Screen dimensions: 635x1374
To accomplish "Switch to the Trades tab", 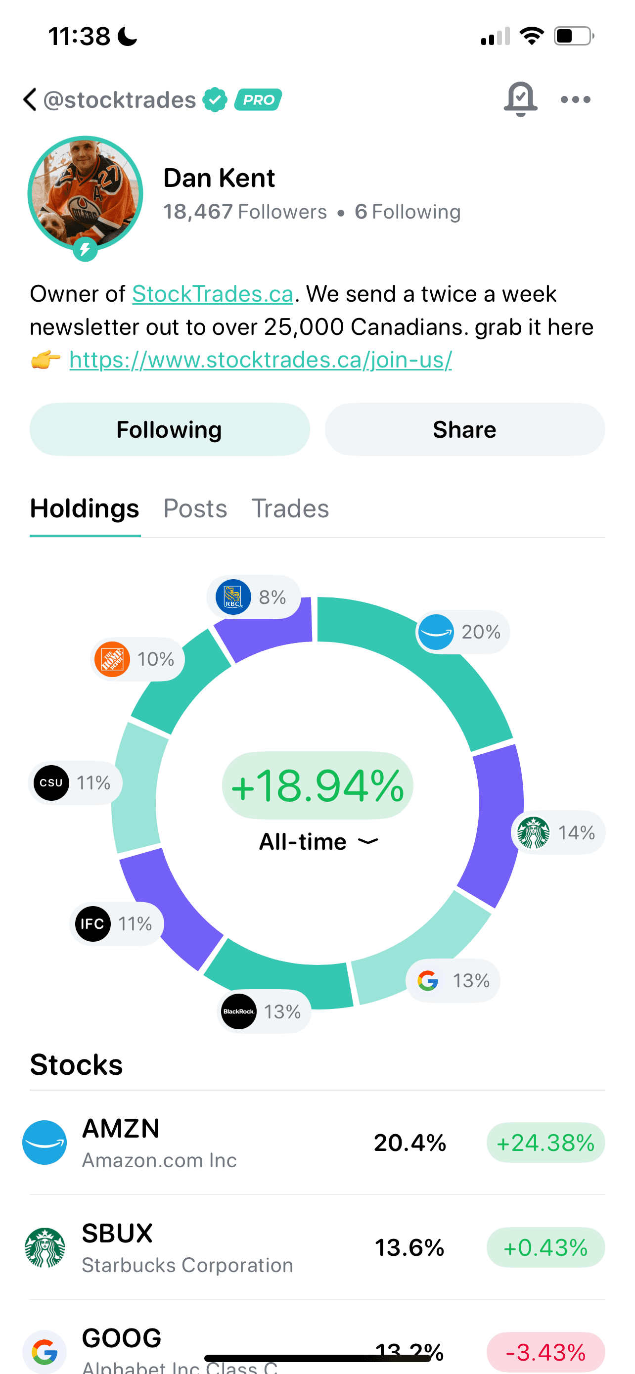I will pyautogui.click(x=290, y=508).
